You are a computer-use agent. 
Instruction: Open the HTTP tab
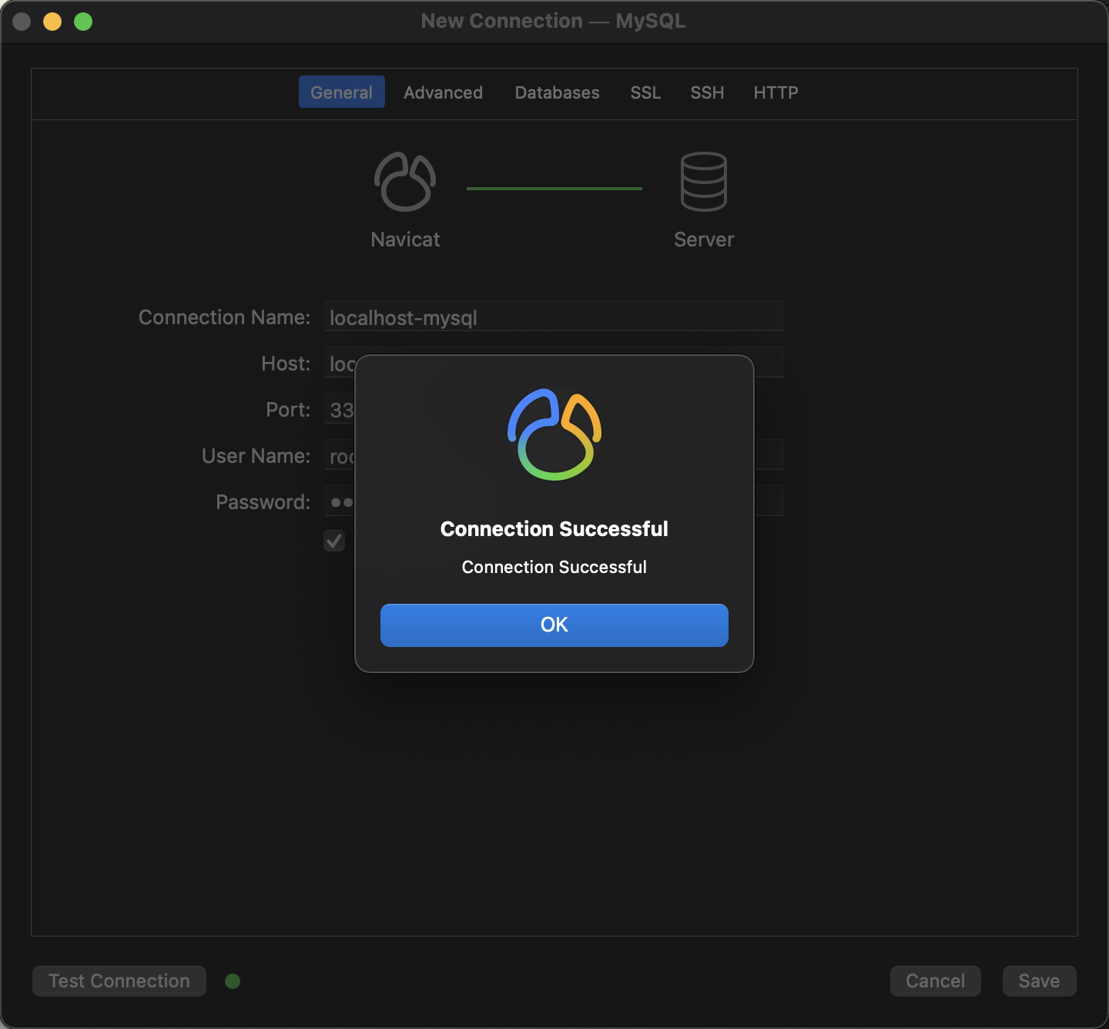coord(776,92)
